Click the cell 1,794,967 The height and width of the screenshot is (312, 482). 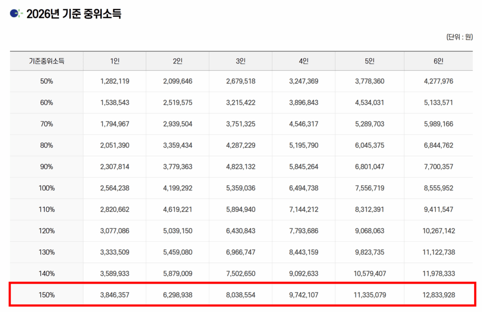point(115,124)
